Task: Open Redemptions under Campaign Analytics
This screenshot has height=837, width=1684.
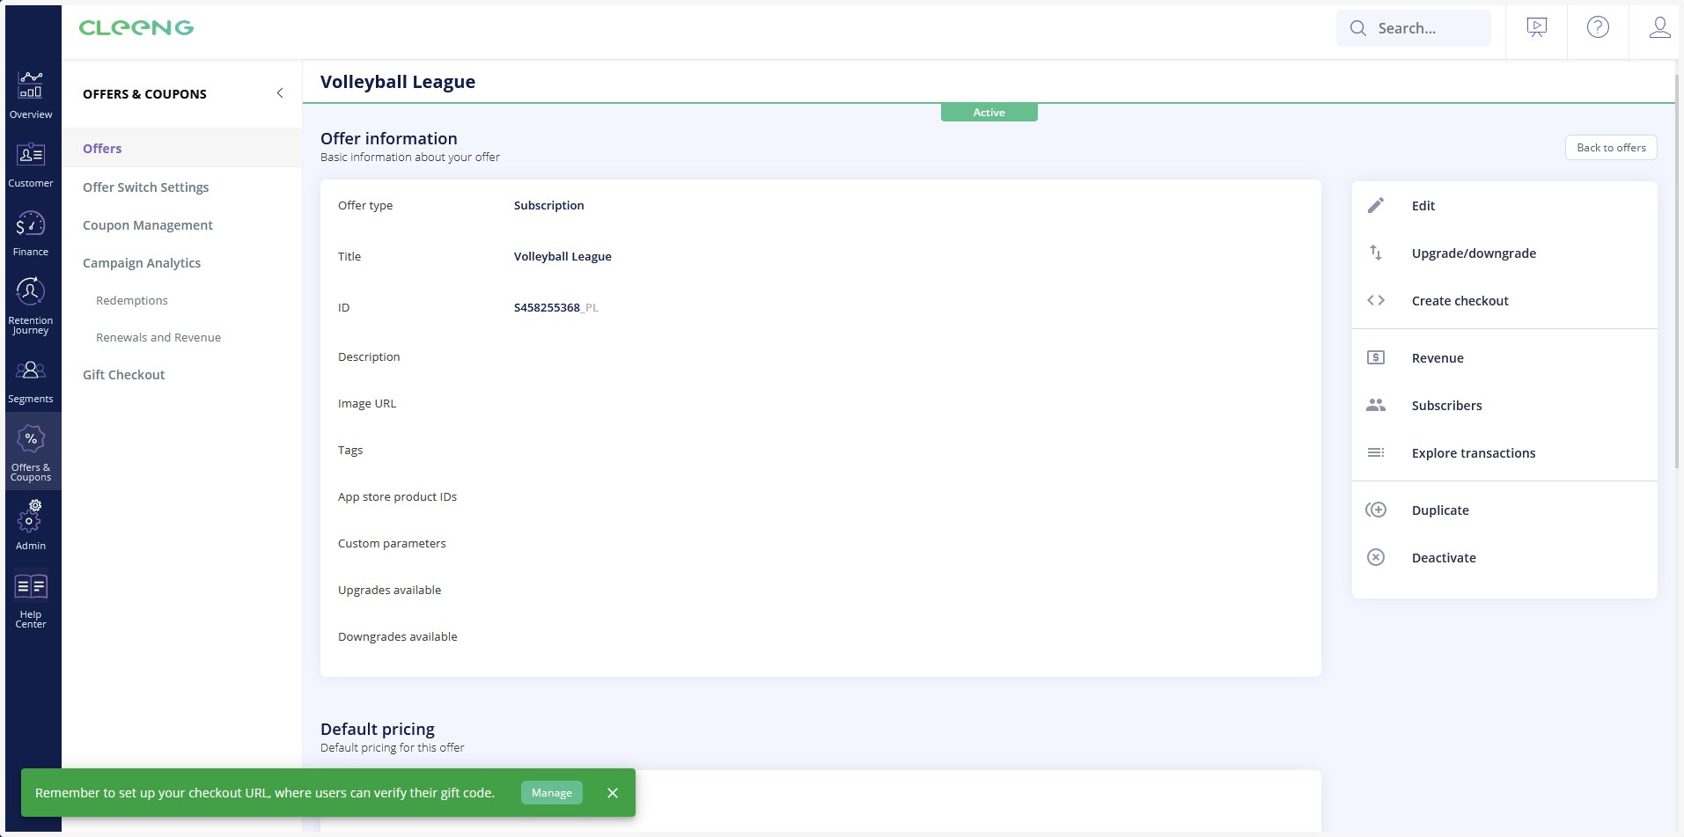Action: [132, 301]
